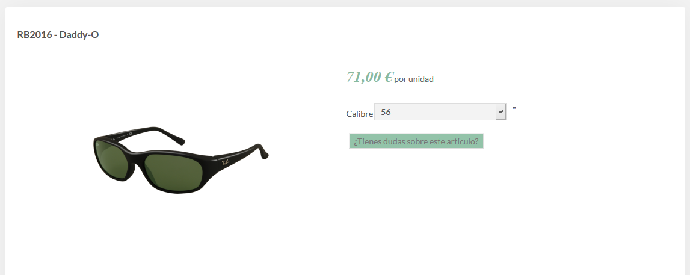Click the dropdown arrow beside 56
Screen dimensions: 690x275
pyautogui.click(x=501, y=112)
